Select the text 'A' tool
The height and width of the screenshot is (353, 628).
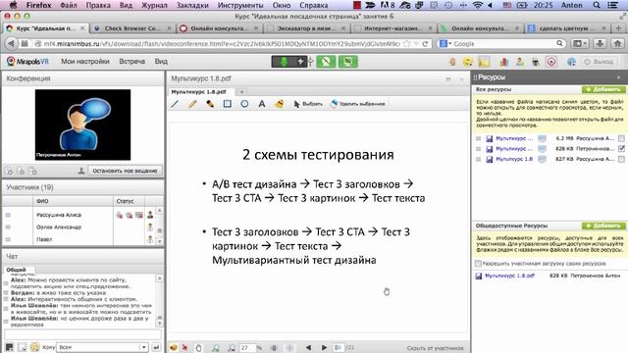[262, 104]
